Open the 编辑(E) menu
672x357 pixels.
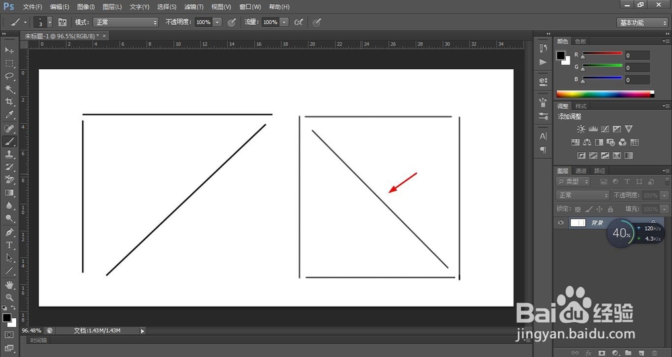coord(60,7)
